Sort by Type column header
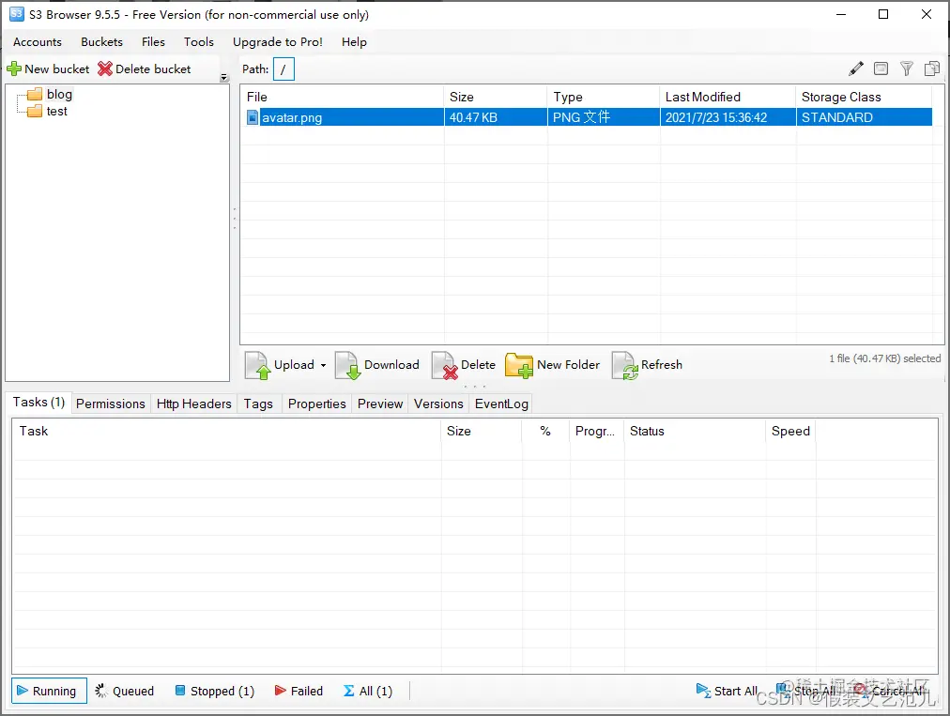This screenshot has width=950, height=716. (604, 97)
